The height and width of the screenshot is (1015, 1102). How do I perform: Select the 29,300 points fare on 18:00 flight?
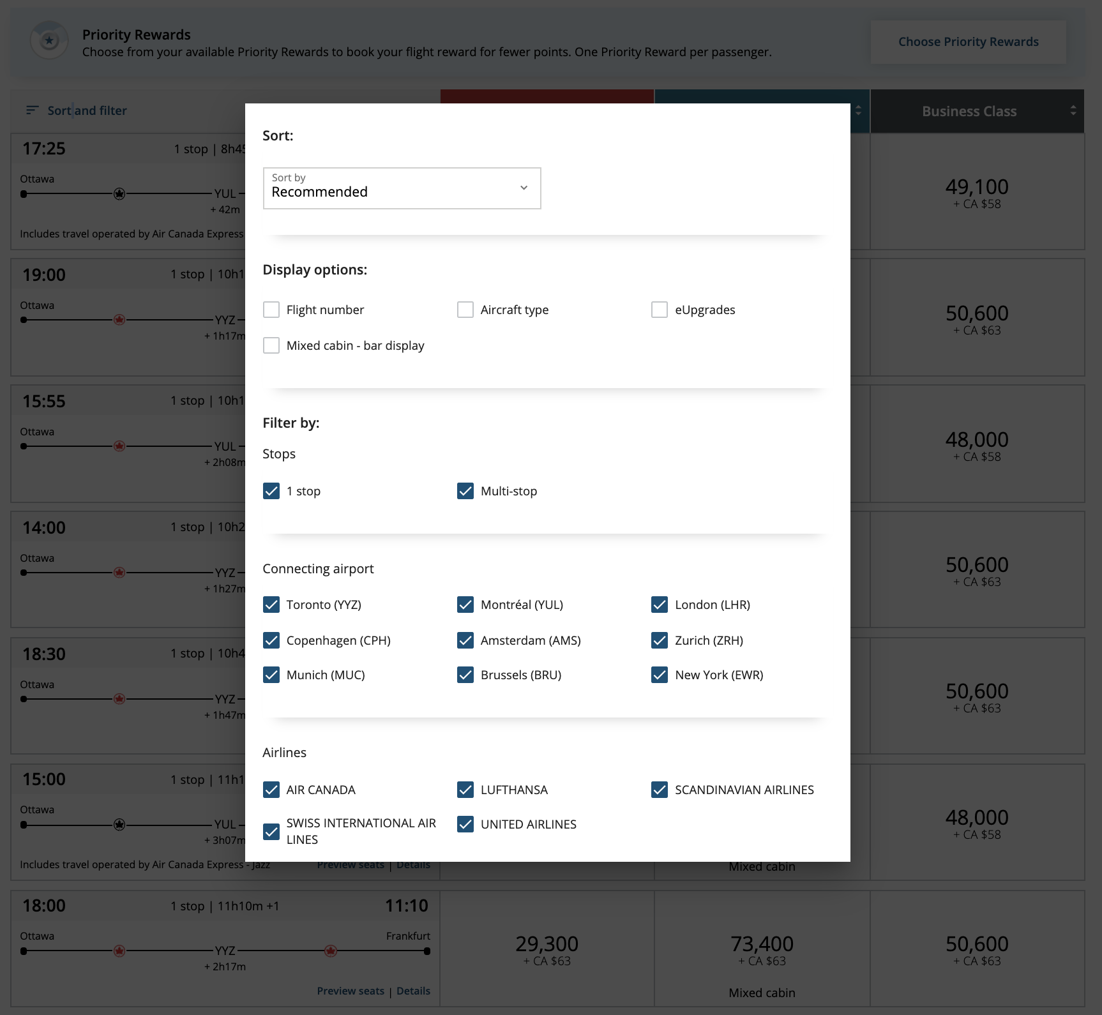click(x=547, y=950)
